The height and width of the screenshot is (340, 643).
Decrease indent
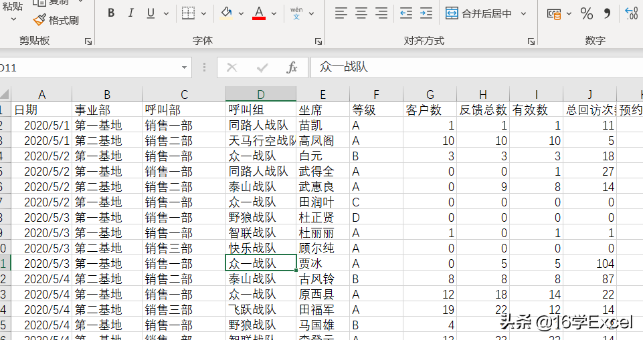[406, 13]
